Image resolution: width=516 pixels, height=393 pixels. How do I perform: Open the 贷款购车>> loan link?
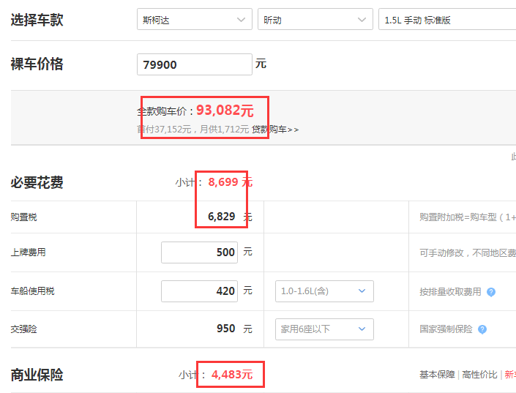275,130
